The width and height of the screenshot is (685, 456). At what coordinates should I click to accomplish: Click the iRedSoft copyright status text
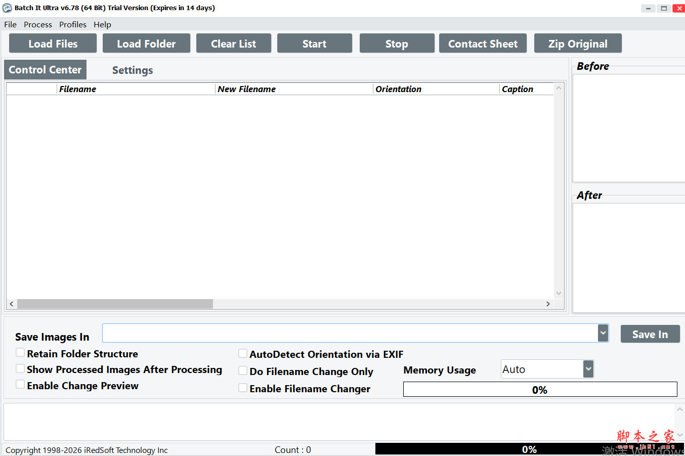click(87, 450)
